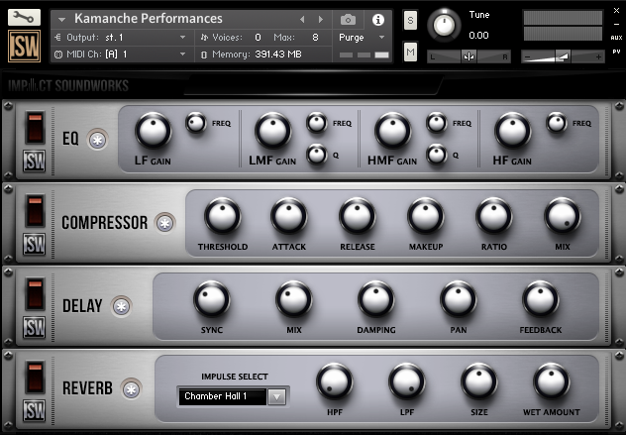
Task: Click the reverb Wet Amount knob
Action: tap(552, 381)
